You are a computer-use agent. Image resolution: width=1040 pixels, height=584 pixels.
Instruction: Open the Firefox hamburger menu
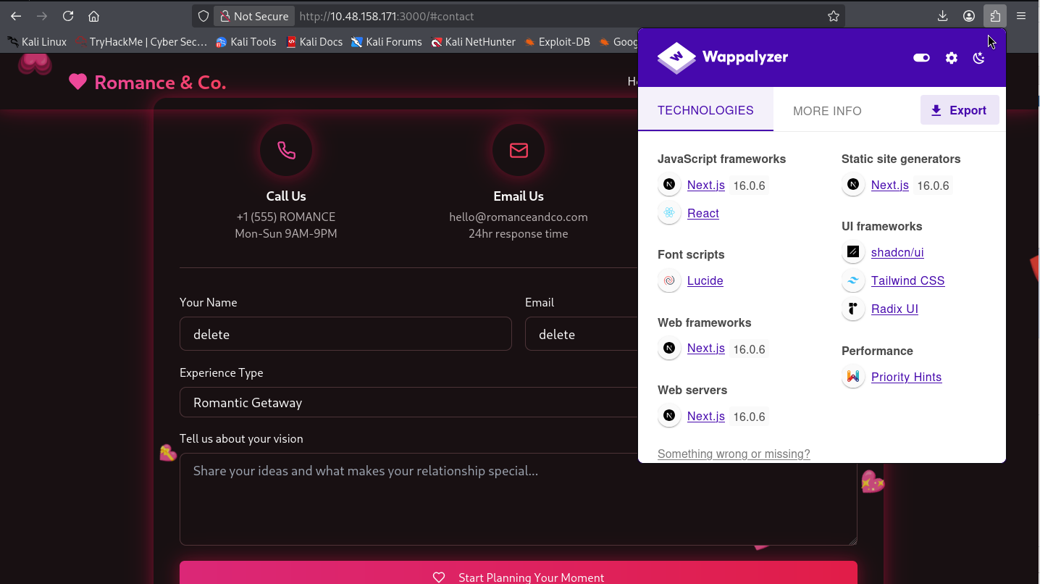point(1021,16)
